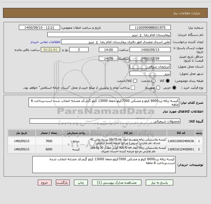Screen dimensions: 211x204
Task: Click the اطلاعات کالاهای مورد نیاز section heading
Action: [x=183, y=111]
